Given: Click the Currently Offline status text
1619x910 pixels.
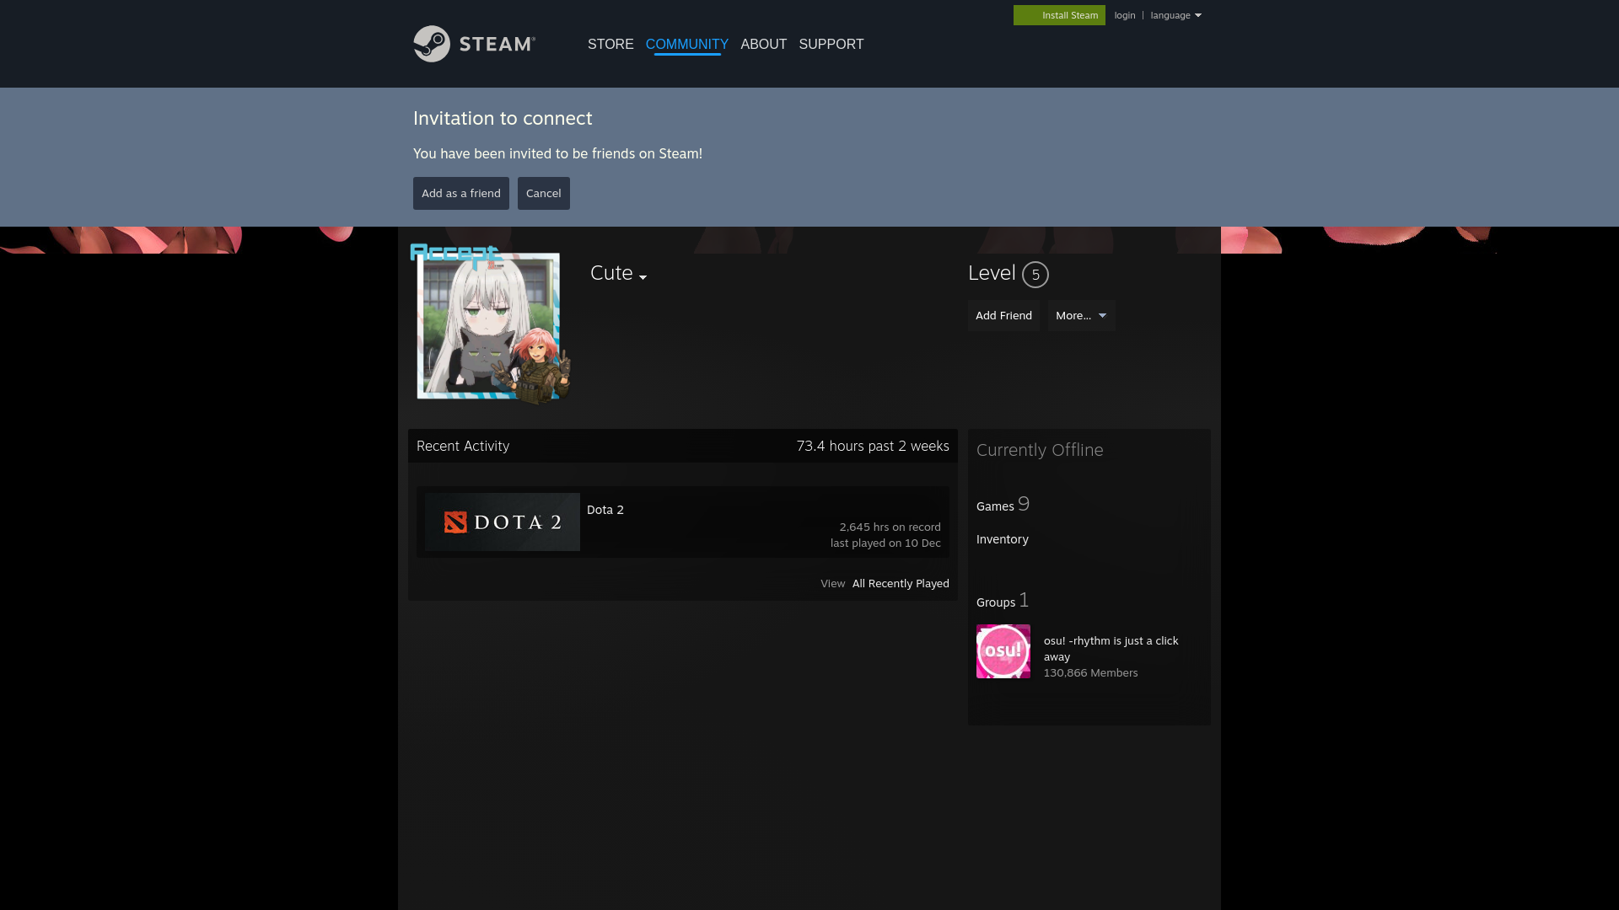Looking at the screenshot, I should click(x=1040, y=450).
